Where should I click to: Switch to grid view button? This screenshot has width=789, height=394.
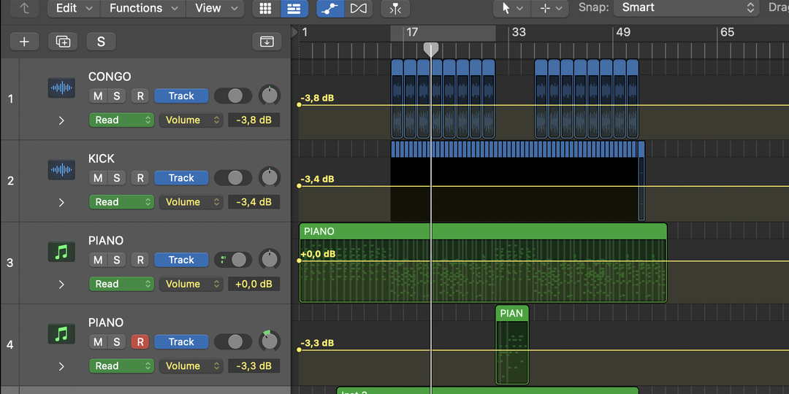point(266,8)
